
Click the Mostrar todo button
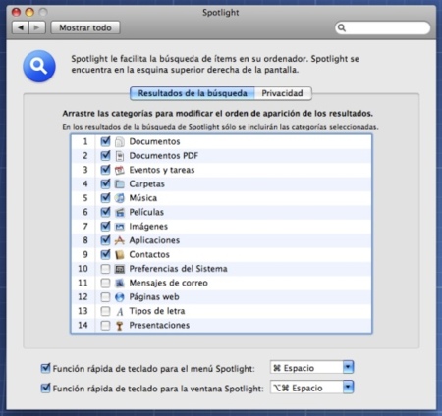pyautogui.click(x=85, y=27)
